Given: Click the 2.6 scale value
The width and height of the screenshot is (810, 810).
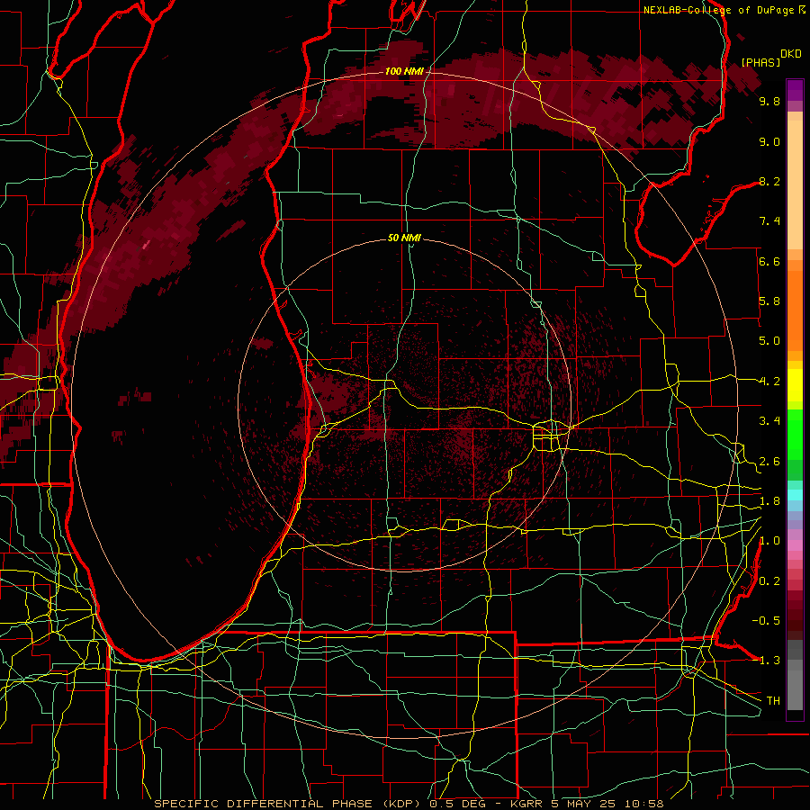Looking at the screenshot, I should pyautogui.click(x=769, y=462).
